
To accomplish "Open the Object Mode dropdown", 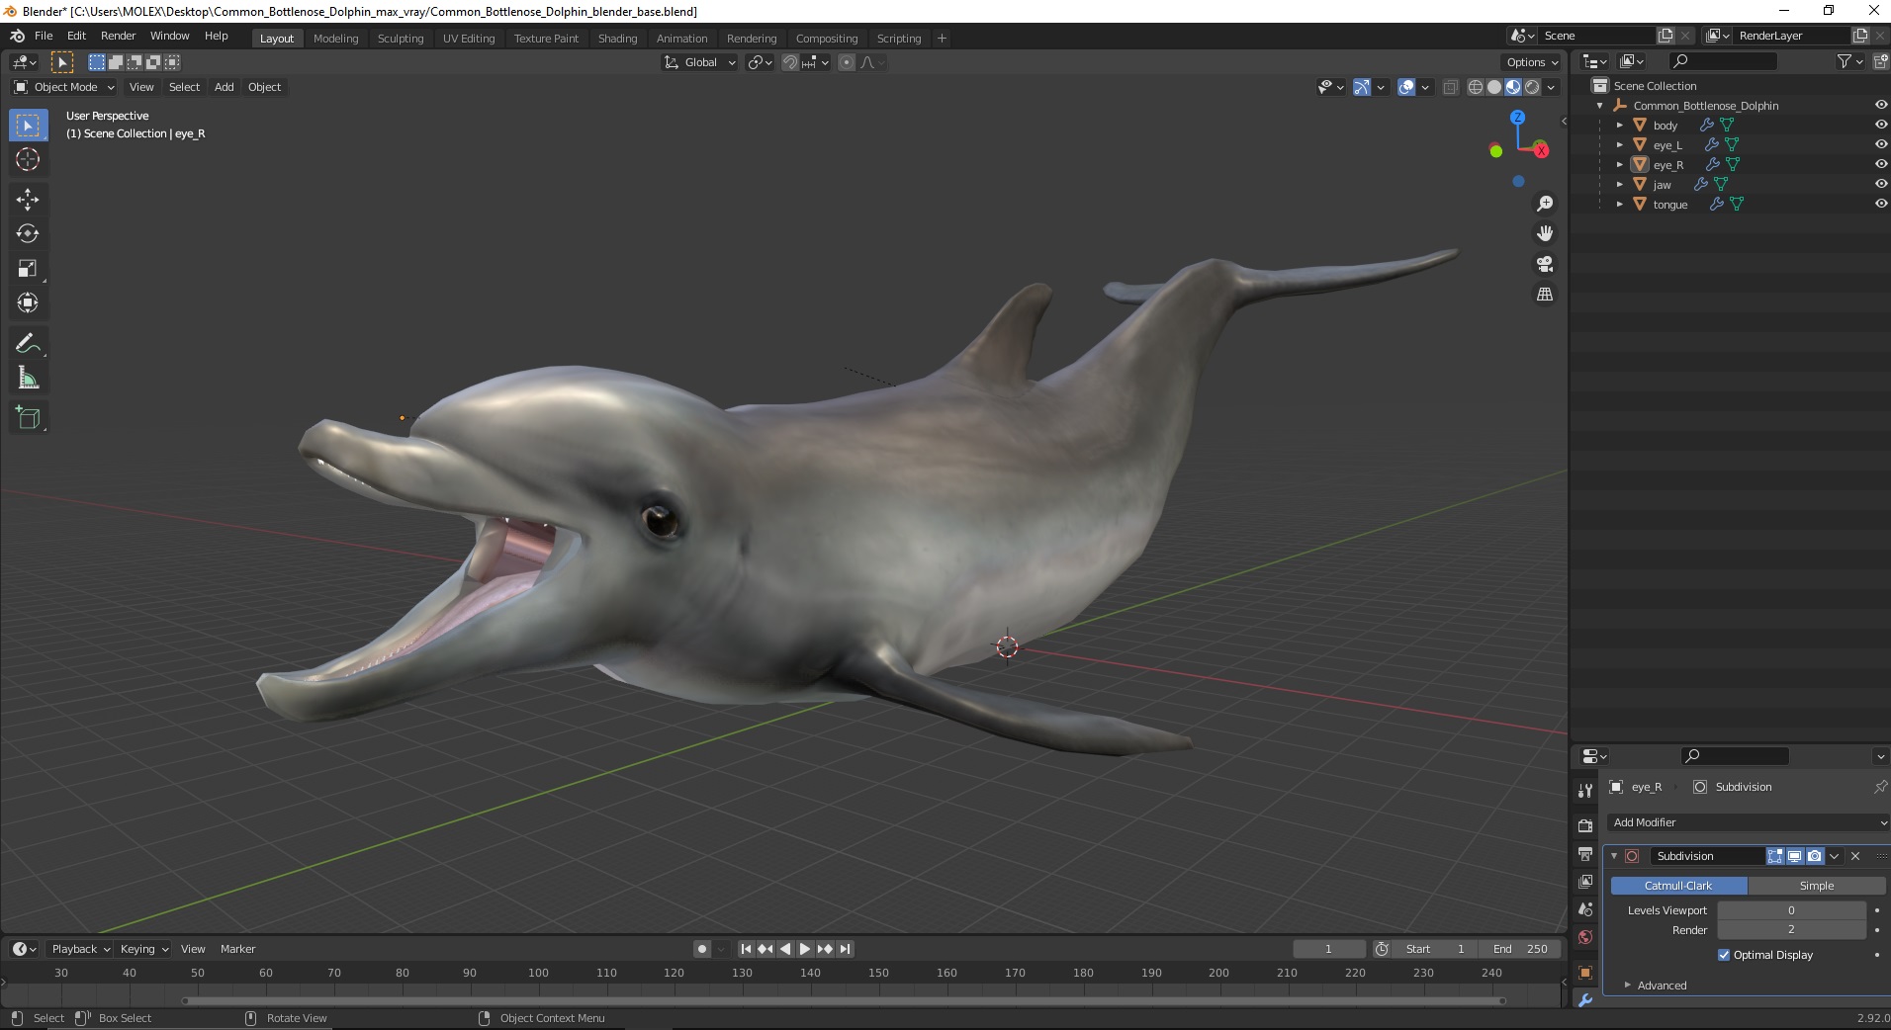I will tap(64, 87).
